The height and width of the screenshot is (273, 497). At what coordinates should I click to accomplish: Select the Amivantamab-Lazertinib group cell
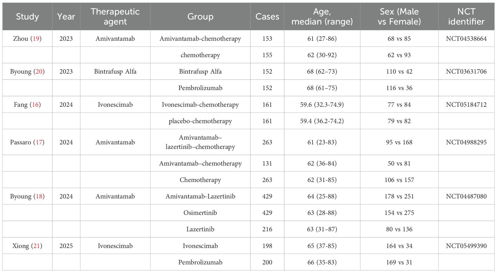200,196
